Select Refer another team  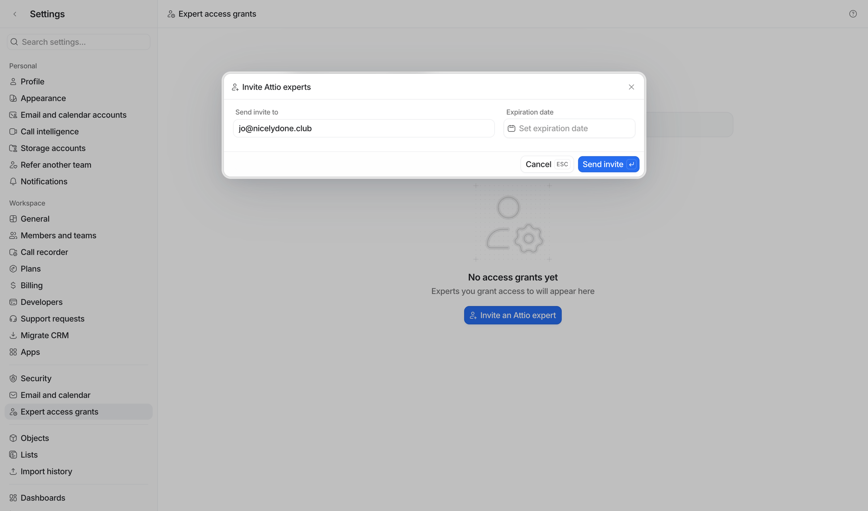pyautogui.click(x=78, y=165)
